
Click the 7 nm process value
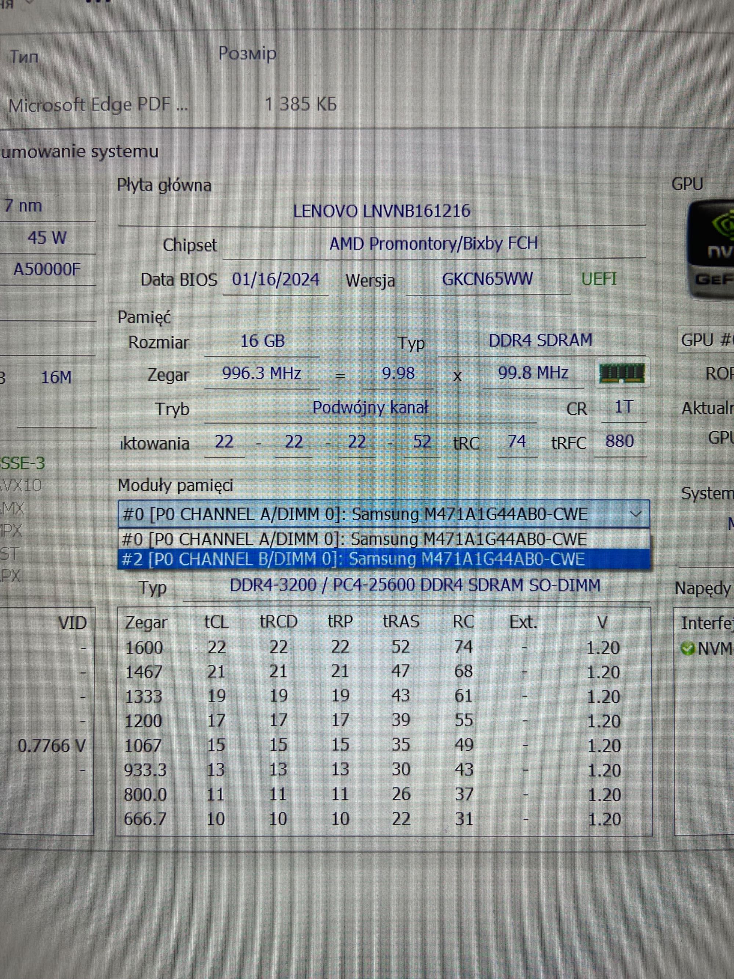[23, 206]
